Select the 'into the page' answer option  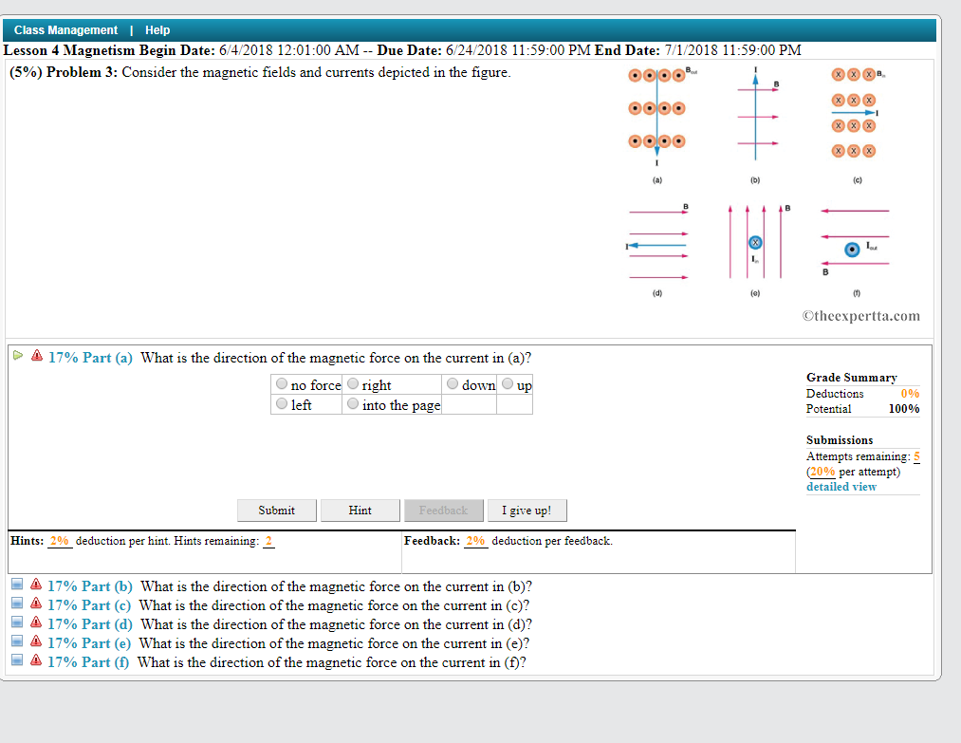[352, 403]
